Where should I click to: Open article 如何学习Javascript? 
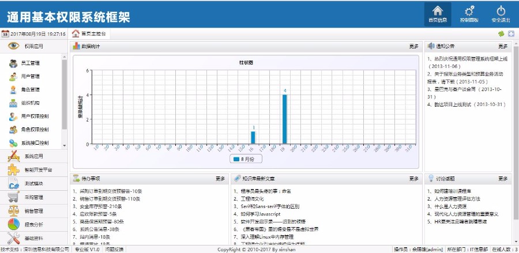click(257, 214)
